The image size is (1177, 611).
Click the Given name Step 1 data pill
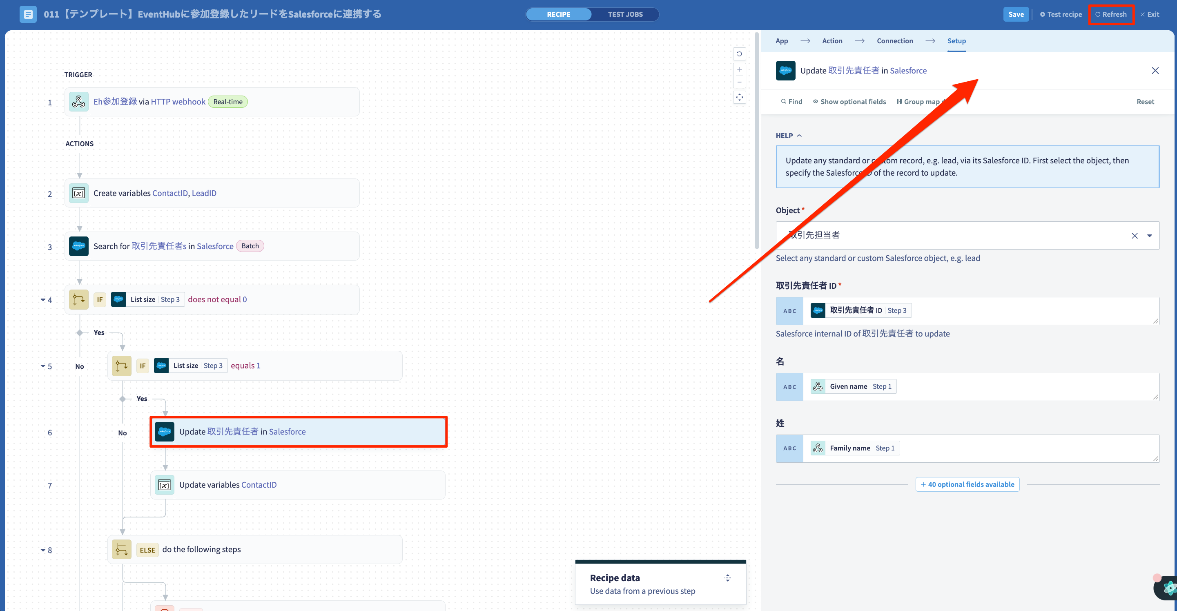853,387
